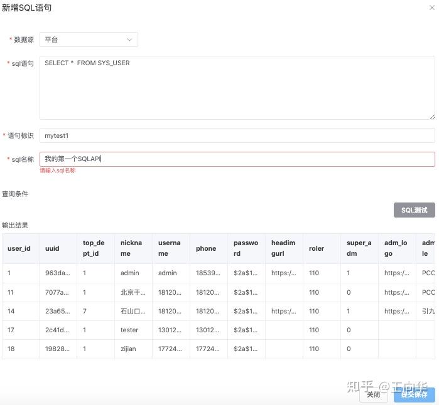
Task: Click adm_logo https:/... cell in row 11
Action: (397, 292)
